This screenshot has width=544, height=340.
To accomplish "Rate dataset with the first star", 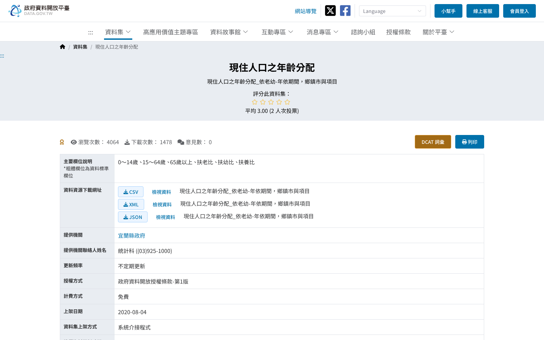I will [x=255, y=102].
